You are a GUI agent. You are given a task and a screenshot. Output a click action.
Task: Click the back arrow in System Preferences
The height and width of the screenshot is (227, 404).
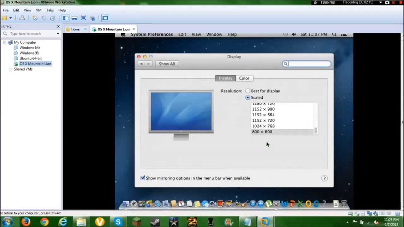point(141,64)
